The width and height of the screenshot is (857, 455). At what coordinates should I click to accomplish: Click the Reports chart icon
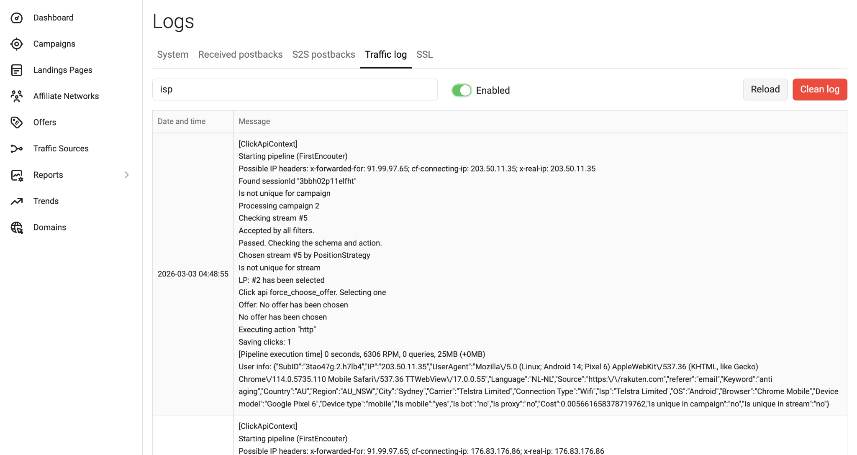17,175
